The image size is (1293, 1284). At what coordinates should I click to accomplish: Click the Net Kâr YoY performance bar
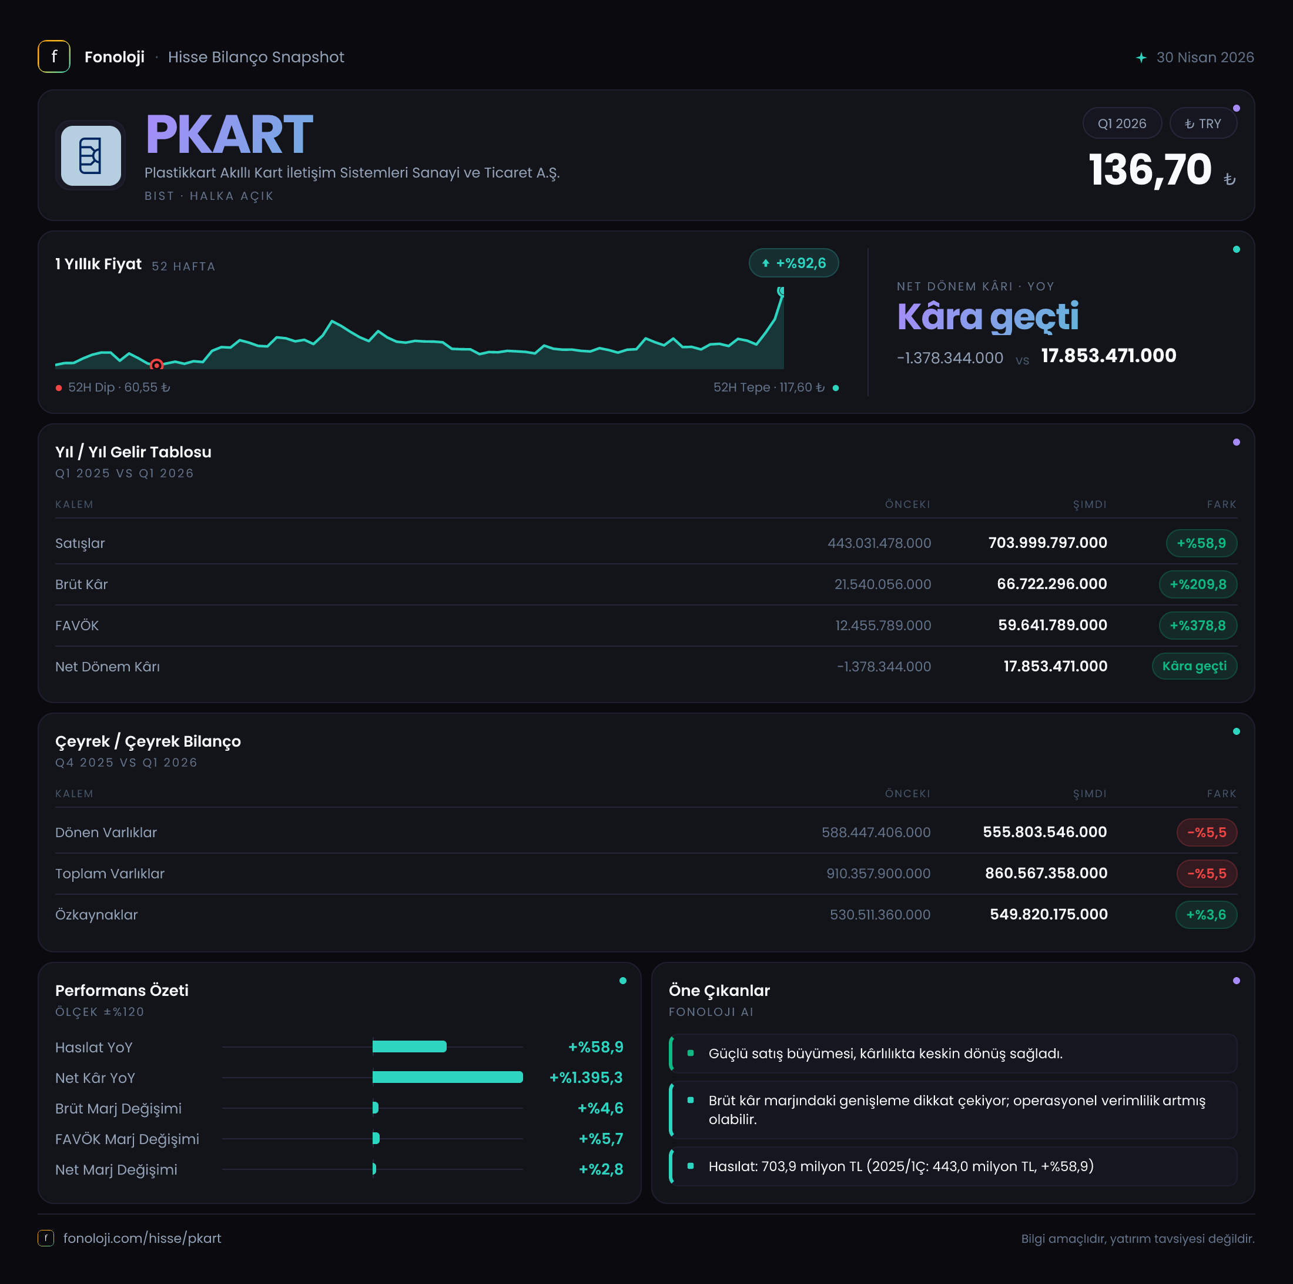pos(448,1077)
